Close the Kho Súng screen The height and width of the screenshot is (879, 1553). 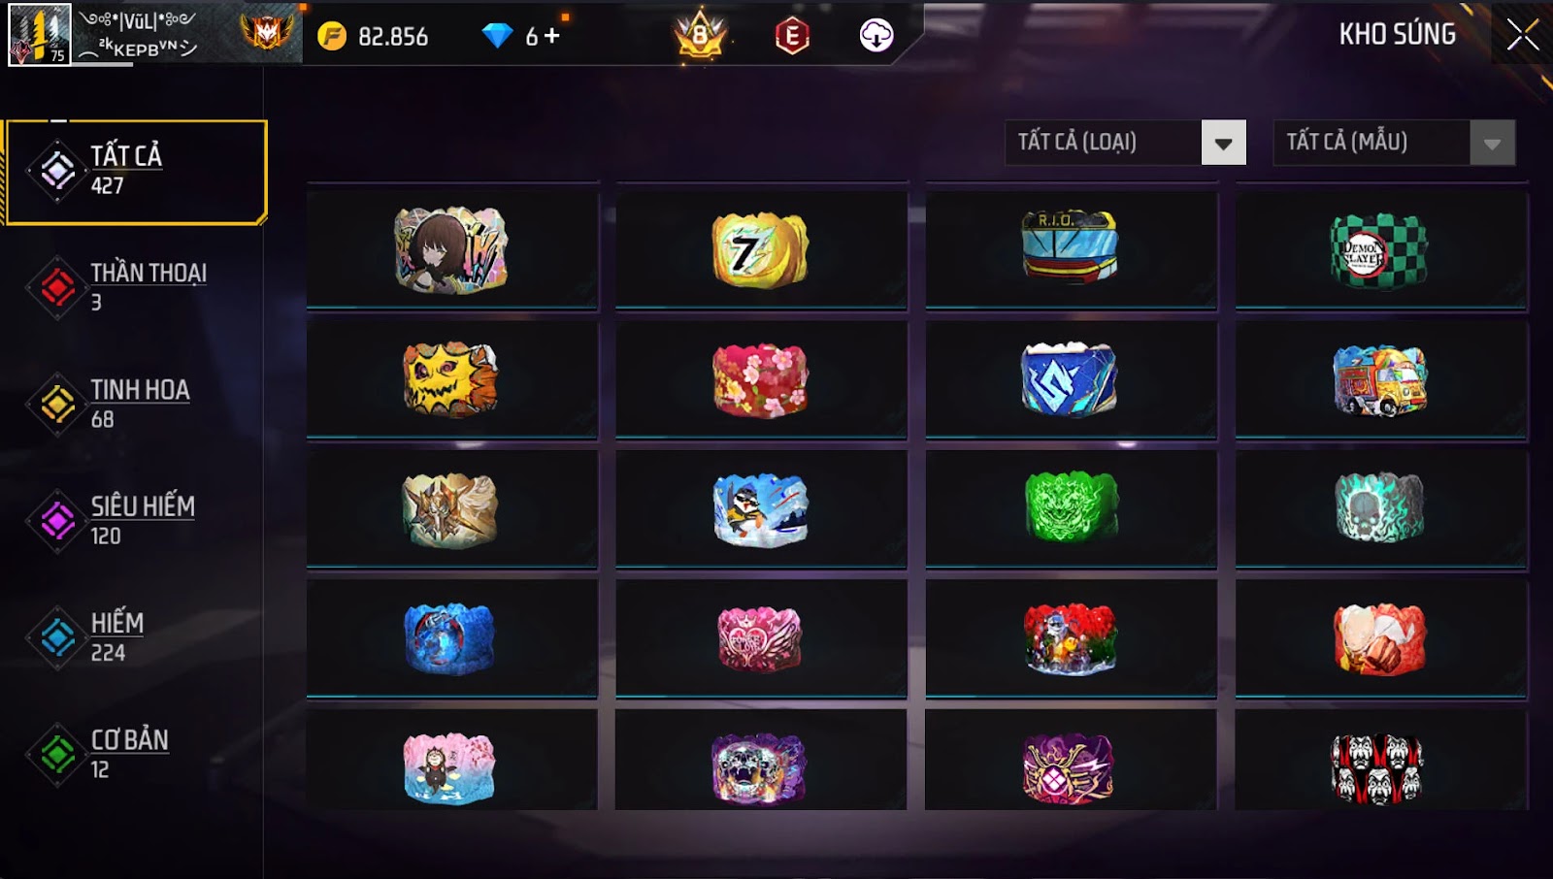click(x=1522, y=35)
